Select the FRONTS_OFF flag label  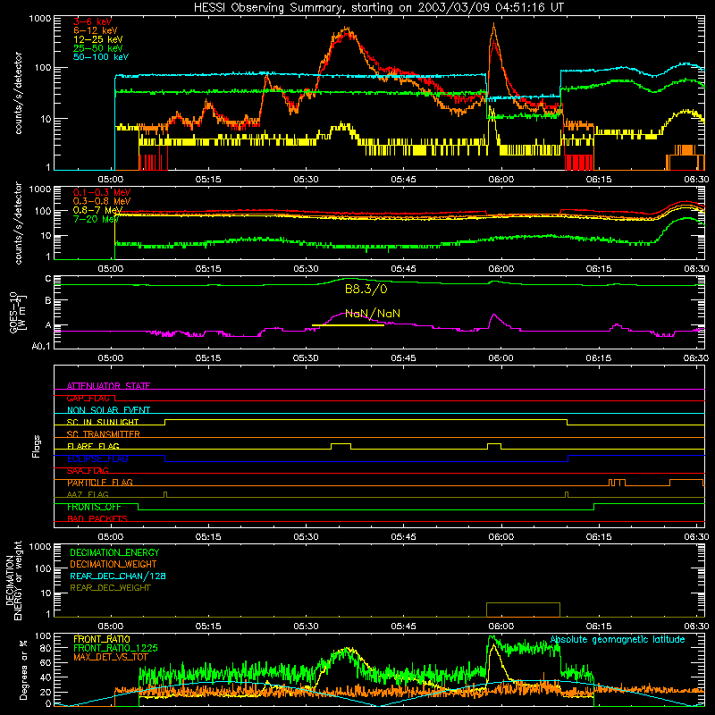coord(94,507)
